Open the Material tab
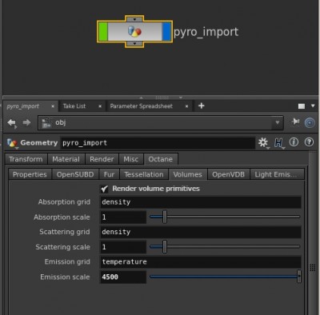320x315 pixels. tap(66, 159)
